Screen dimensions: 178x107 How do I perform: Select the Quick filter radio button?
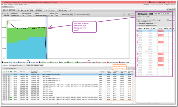tap(2, 14)
